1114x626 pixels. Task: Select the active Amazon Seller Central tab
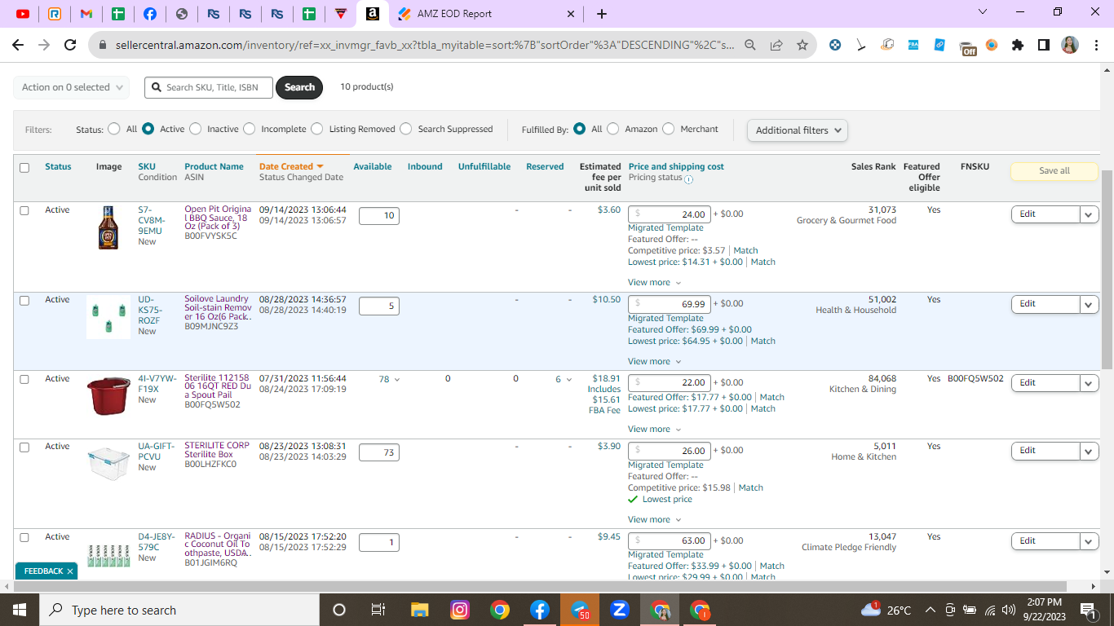(x=372, y=14)
